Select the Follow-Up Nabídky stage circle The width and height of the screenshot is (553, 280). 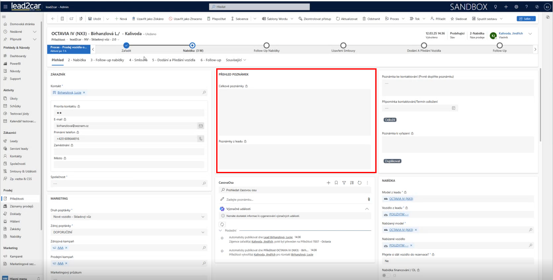[x=266, y=45]
